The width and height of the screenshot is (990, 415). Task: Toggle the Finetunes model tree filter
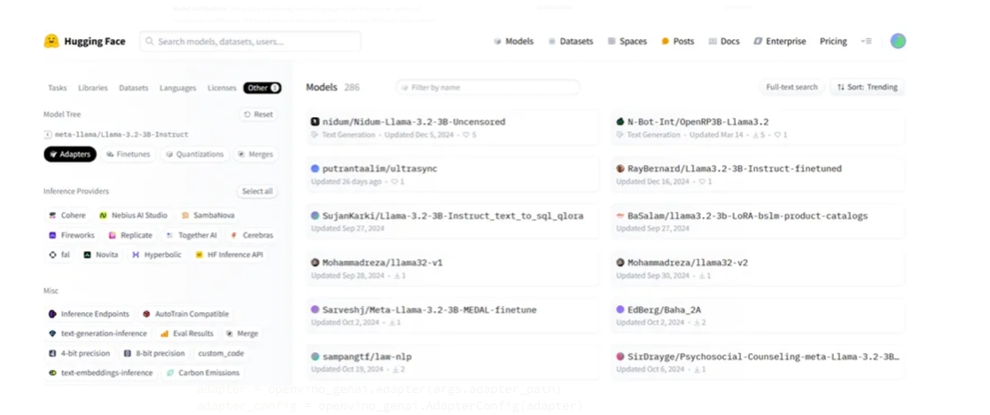pos(129,154)
